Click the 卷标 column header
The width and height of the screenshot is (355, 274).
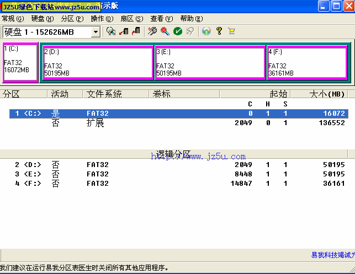(184, 94)
